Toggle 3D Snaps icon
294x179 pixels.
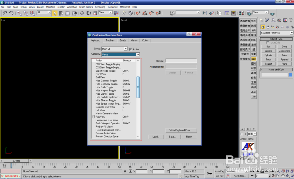click(x=138, y=13)
